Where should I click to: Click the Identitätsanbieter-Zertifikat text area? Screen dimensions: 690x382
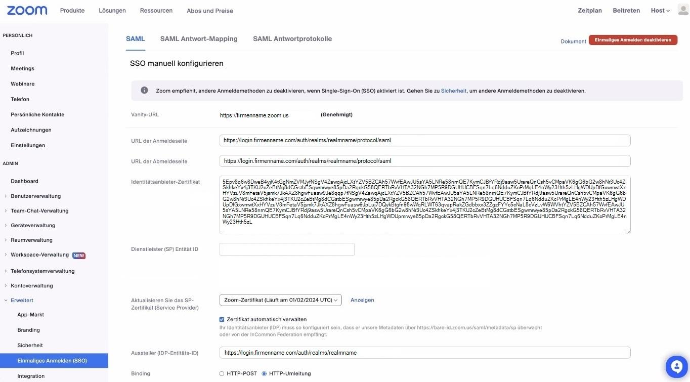click(425, 205)
